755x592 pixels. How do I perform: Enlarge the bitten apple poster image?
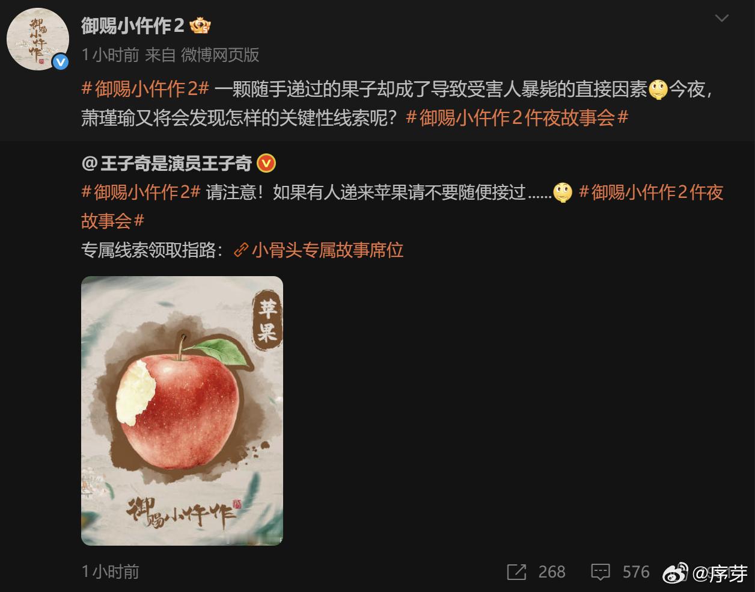(182, 411)
